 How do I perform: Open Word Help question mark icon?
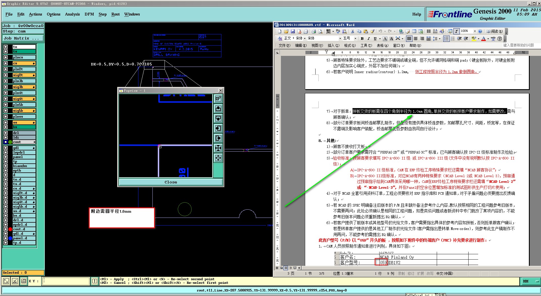coord(480,31)
